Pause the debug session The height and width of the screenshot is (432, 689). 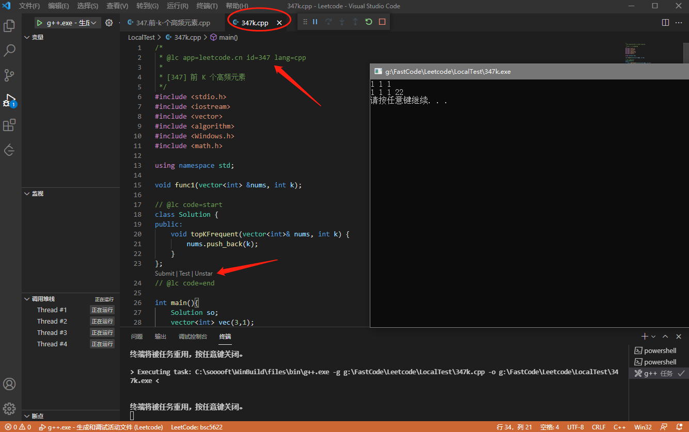pyautogui.click(x=315, y=22)
